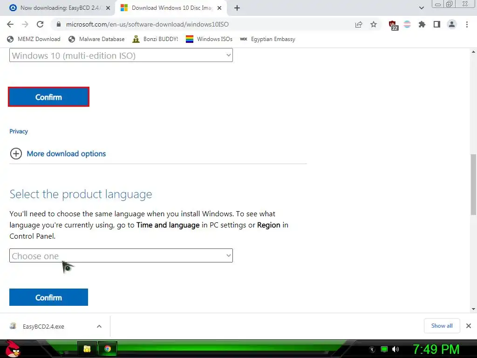Click the striped flag extension icon

407,24
